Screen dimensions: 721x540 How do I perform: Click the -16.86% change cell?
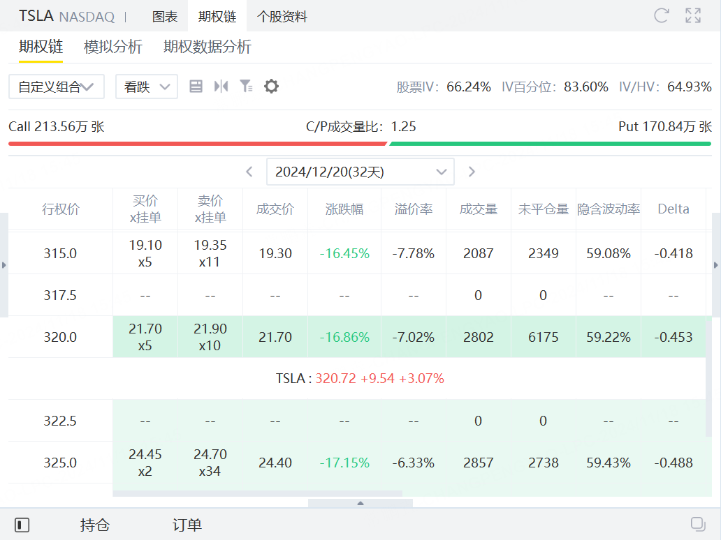[x=344, y=337]
